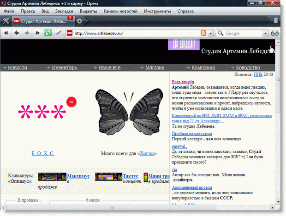Open the Каналы новостей menu

[x=120, y=11]
